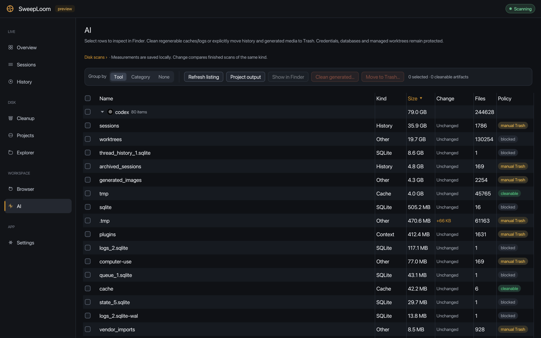The image size is (541, 338).
Task: Click Clean generated… button
Action: click(x=335, y=77)
